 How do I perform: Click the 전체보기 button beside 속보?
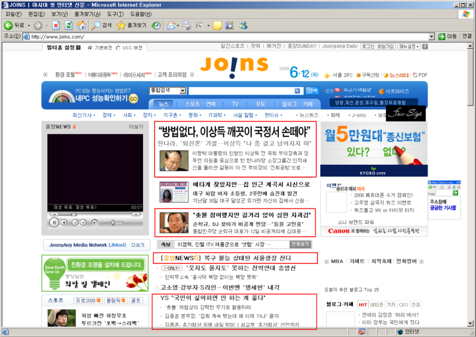pyautogui.click(x=300, y=244)
